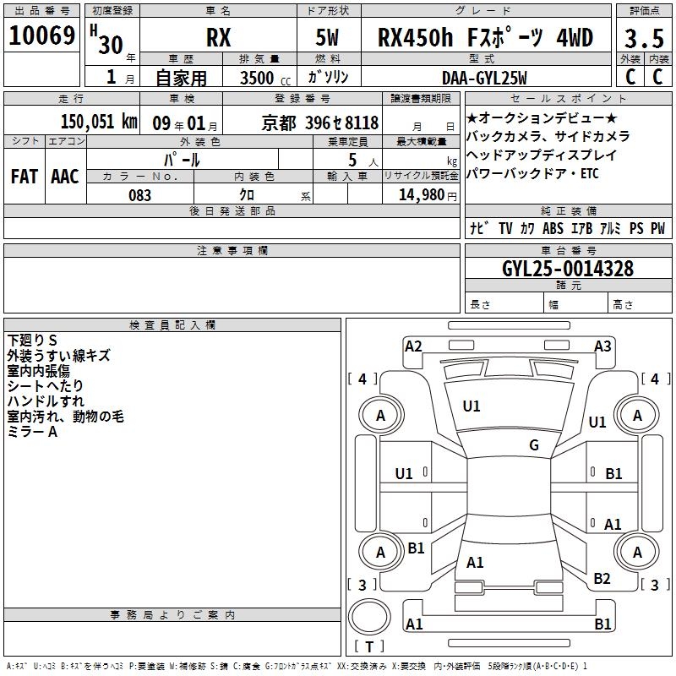The image size is (676, 676).
Task: Click the 検査員記入欄 section header
Action: coord(172,324)
